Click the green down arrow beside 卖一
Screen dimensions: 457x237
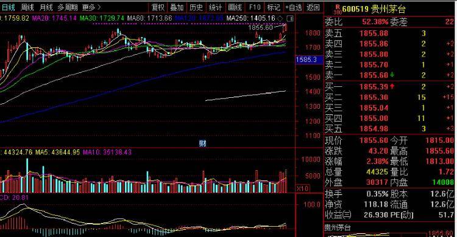(x=392, y=75)
